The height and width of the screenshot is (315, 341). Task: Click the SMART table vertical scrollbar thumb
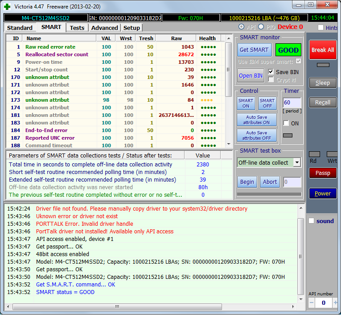tap(228, 70)
